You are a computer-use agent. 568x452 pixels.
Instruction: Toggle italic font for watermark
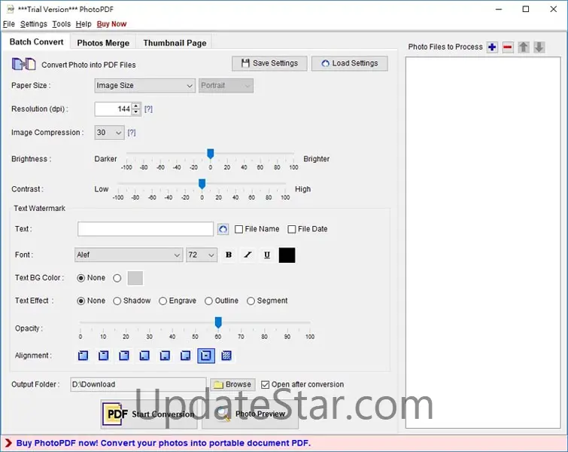(x=248, y=255)
